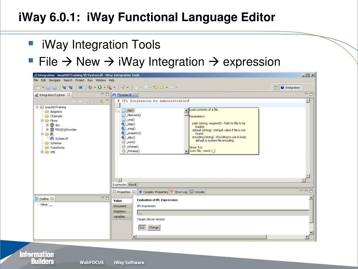Viewport: 358px width, 269px height.
Task: Click the Change button for server version
Action: [153, 227]
